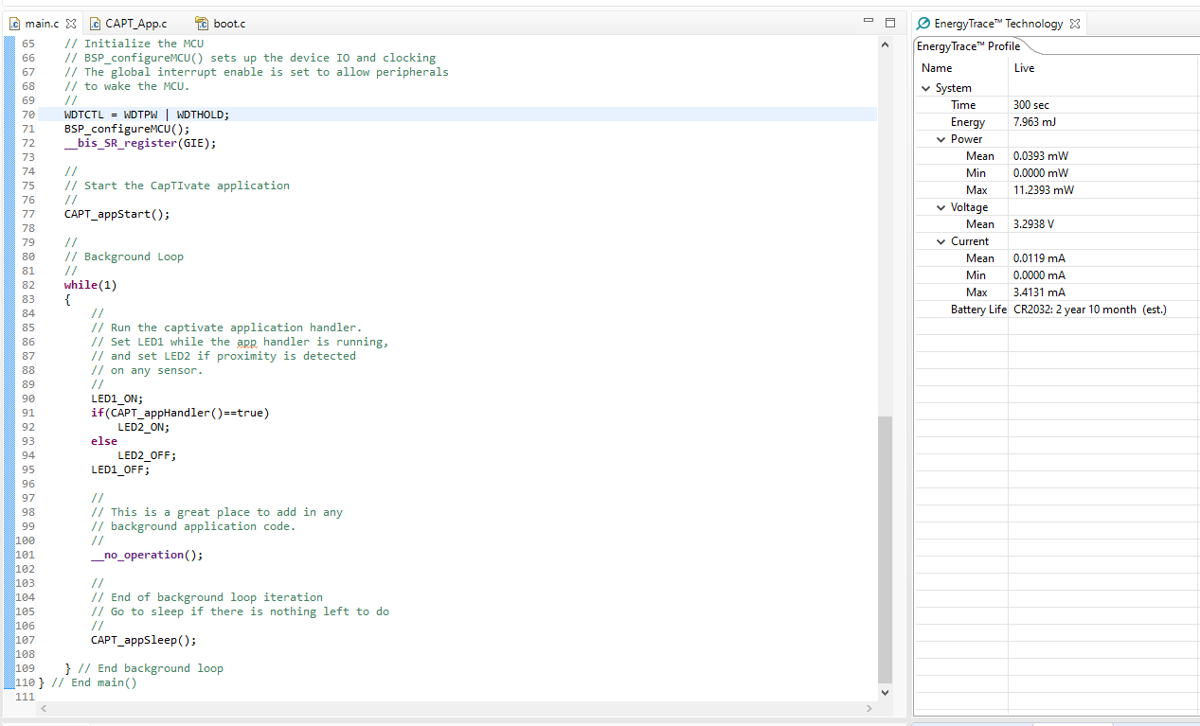Click the horizontal scrollbar right arrow
Viewport: 1200px width, 726px height.
click(870, 708)
